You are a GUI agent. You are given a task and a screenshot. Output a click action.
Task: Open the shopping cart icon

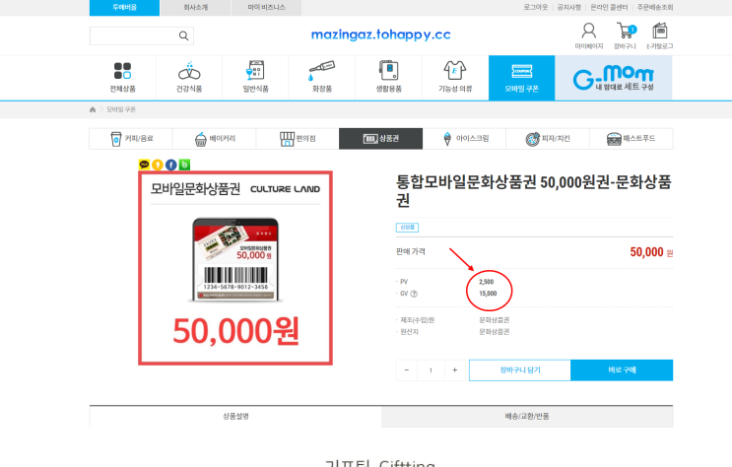pos(625,32)
